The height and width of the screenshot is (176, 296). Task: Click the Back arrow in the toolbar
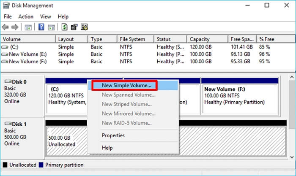tap(6, 27)
